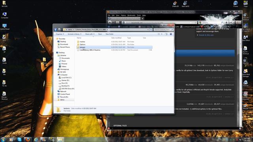Screen dimensions: 253x142
Task: Open Firefox Edit menu
Action: coord(113,15)
